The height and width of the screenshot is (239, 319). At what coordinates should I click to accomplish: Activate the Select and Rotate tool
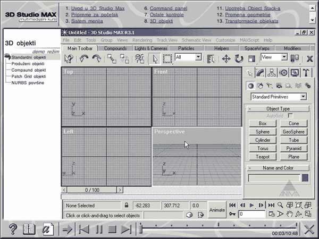239,59
